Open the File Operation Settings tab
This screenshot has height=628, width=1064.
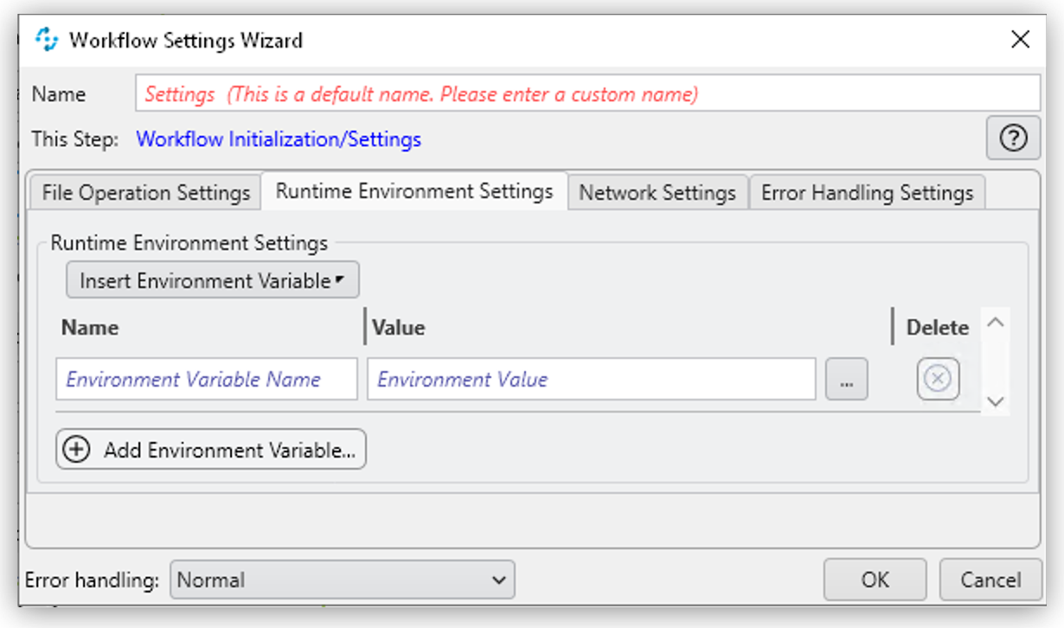coord(144,192)
